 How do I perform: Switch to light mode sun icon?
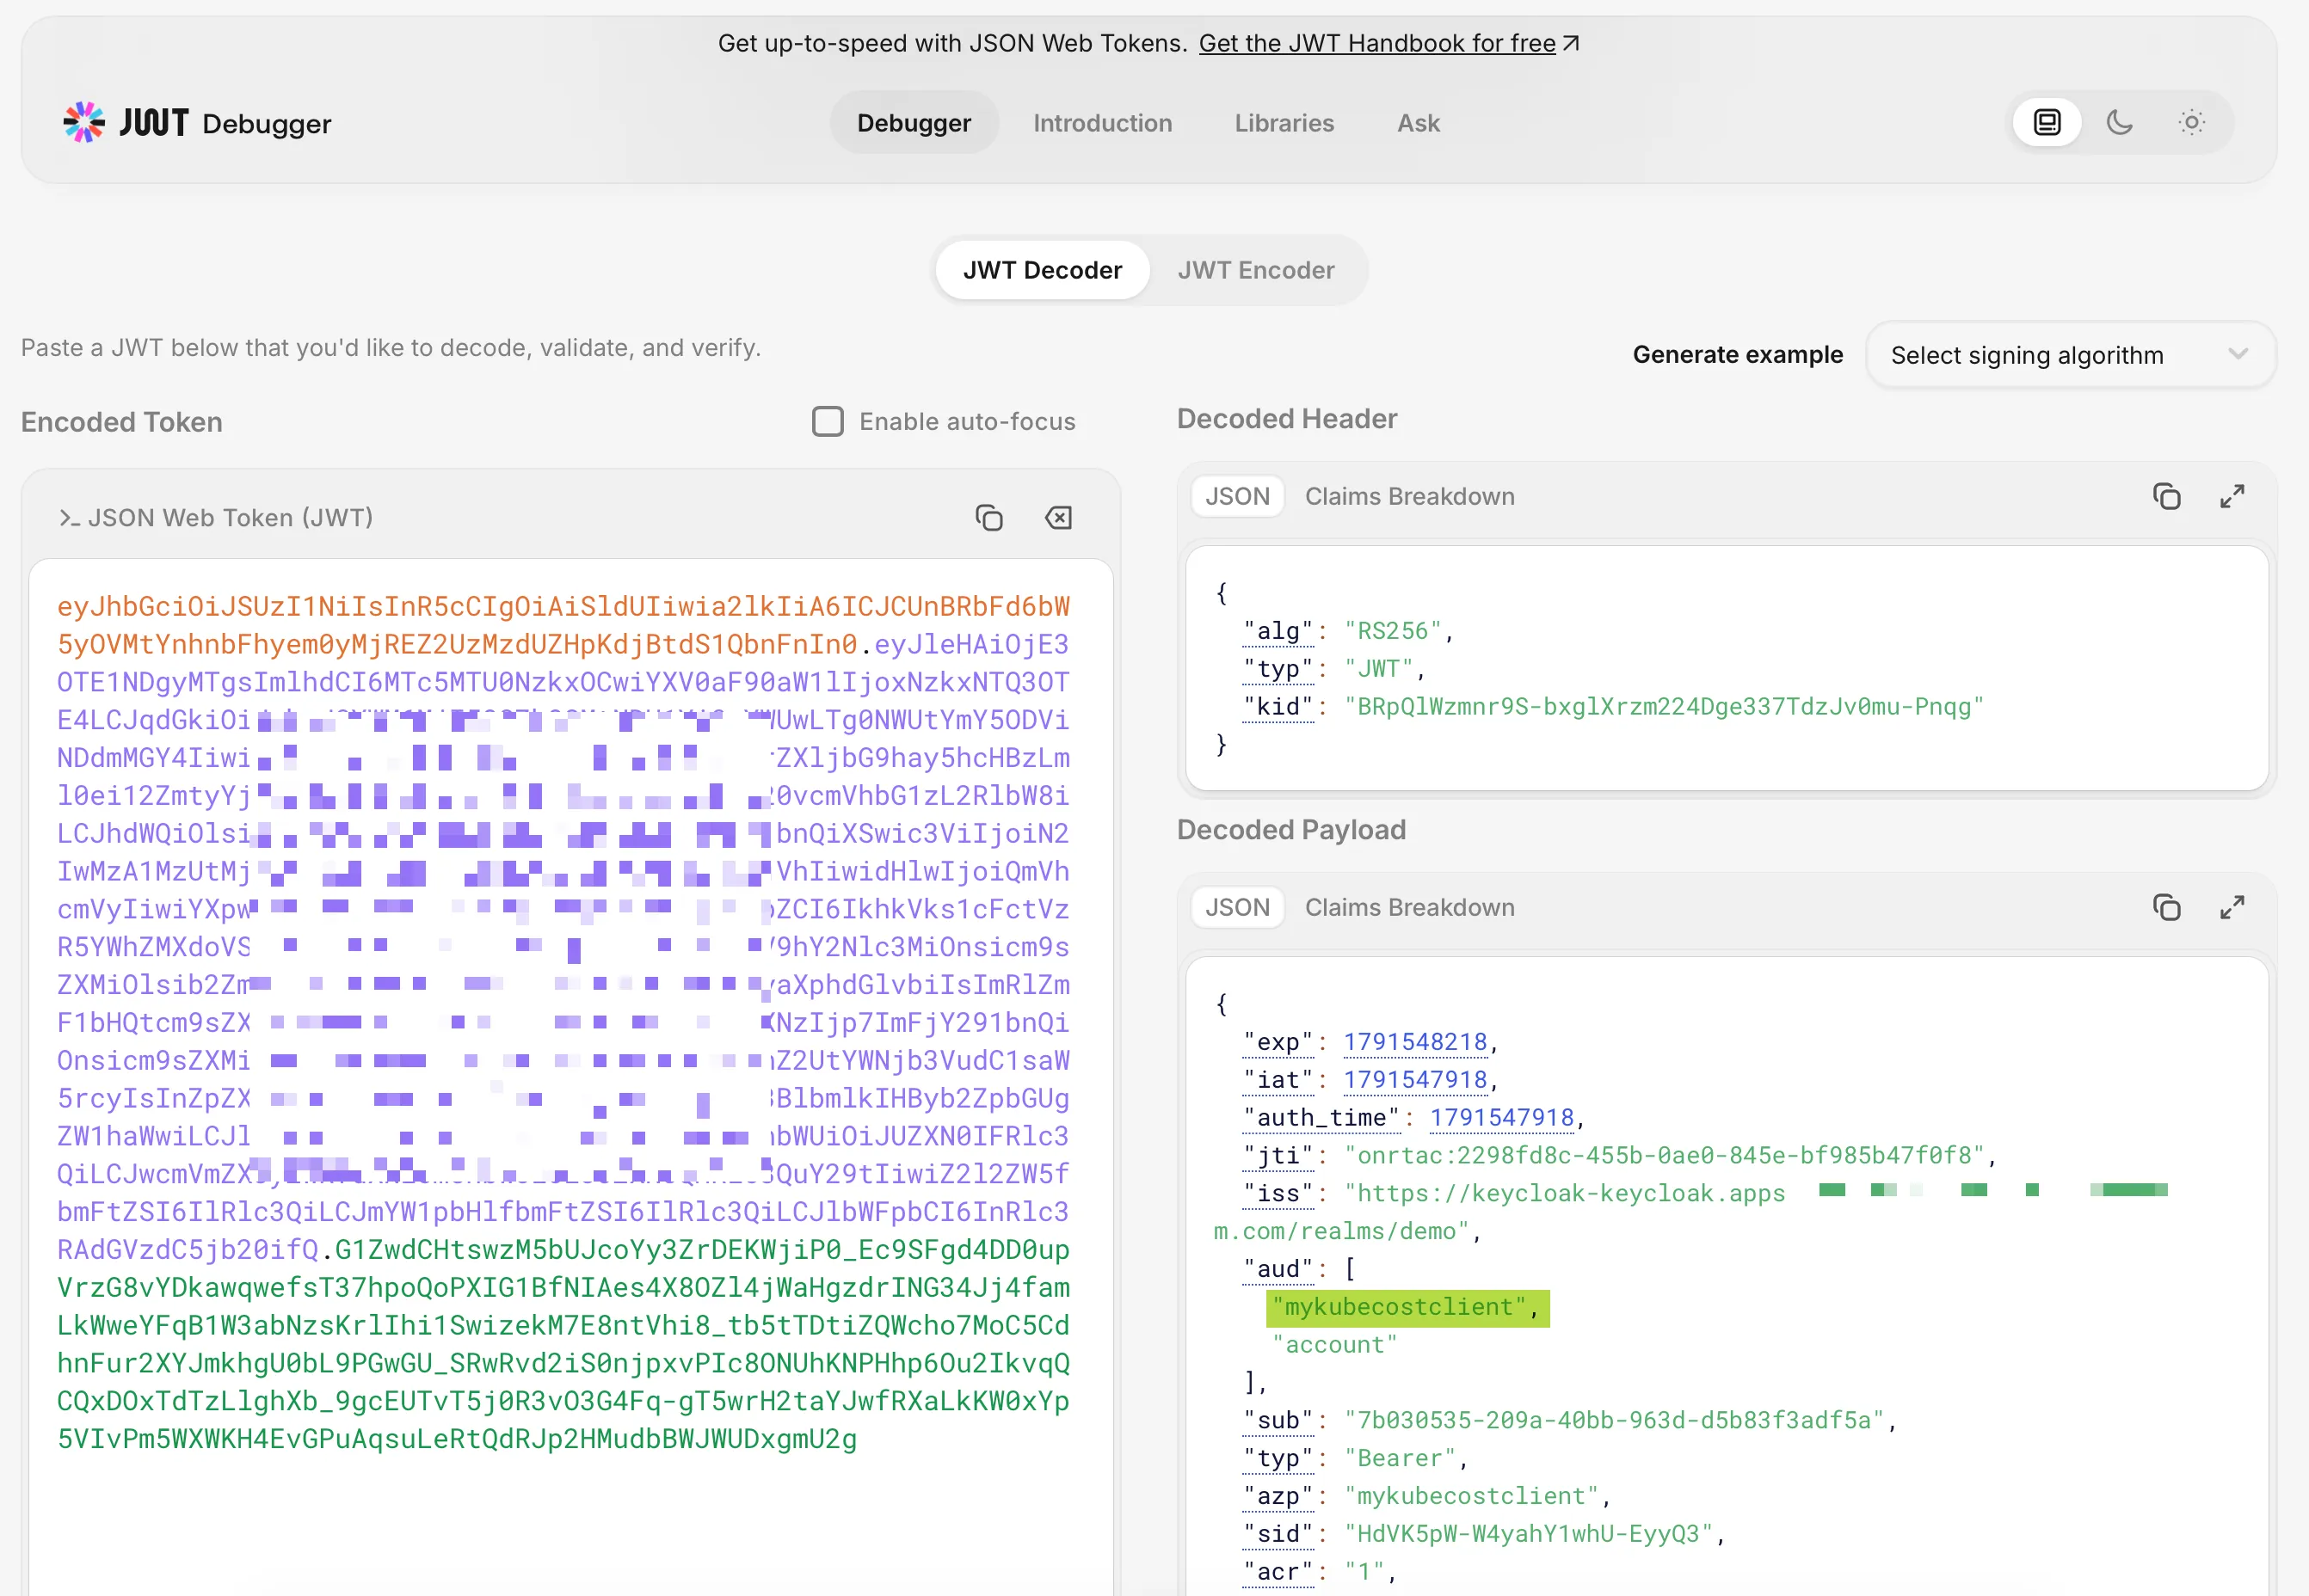(x=2191, y=122)
